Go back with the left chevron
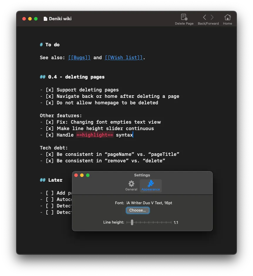The image size is (253, 276). (x=205, y=17)
